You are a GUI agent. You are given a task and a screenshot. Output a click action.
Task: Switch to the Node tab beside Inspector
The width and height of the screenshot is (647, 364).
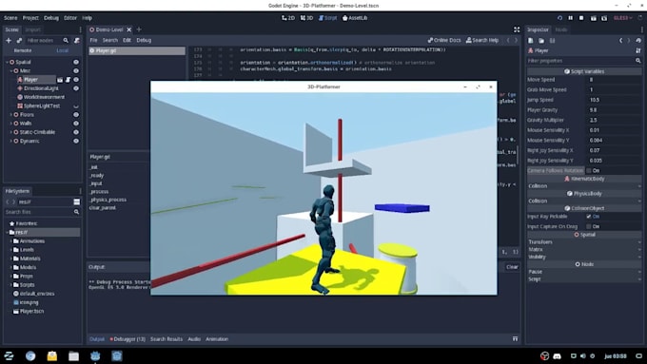click(560, 29)
